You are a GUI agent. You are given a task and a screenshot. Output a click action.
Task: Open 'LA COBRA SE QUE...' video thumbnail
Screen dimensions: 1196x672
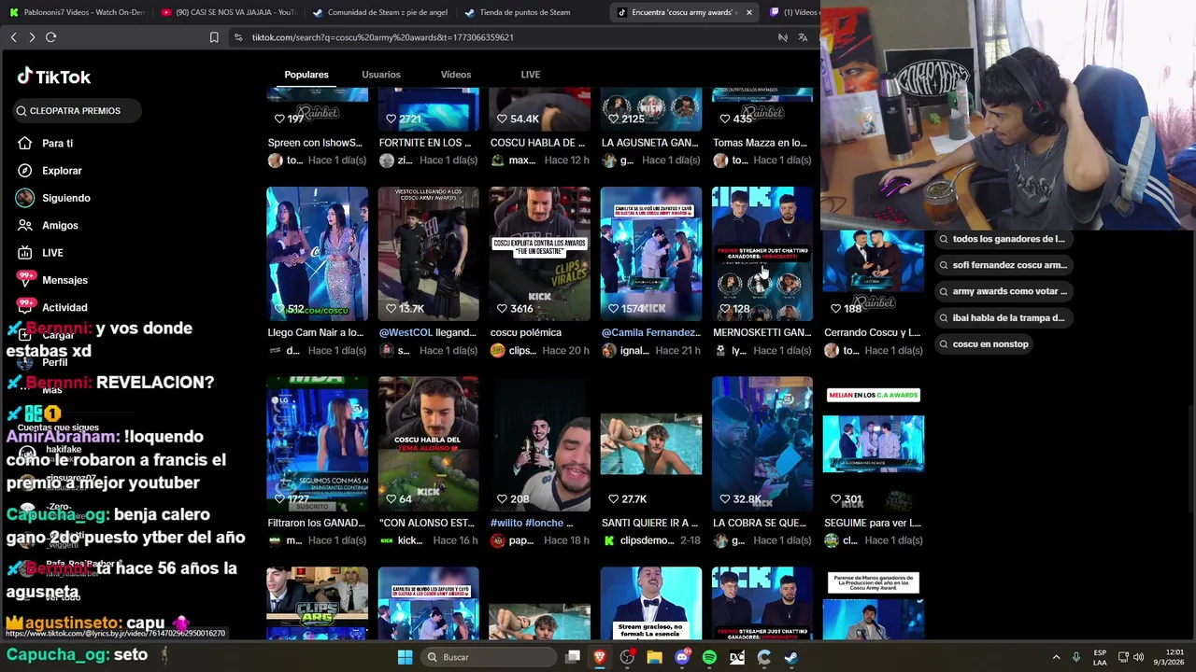762,444
